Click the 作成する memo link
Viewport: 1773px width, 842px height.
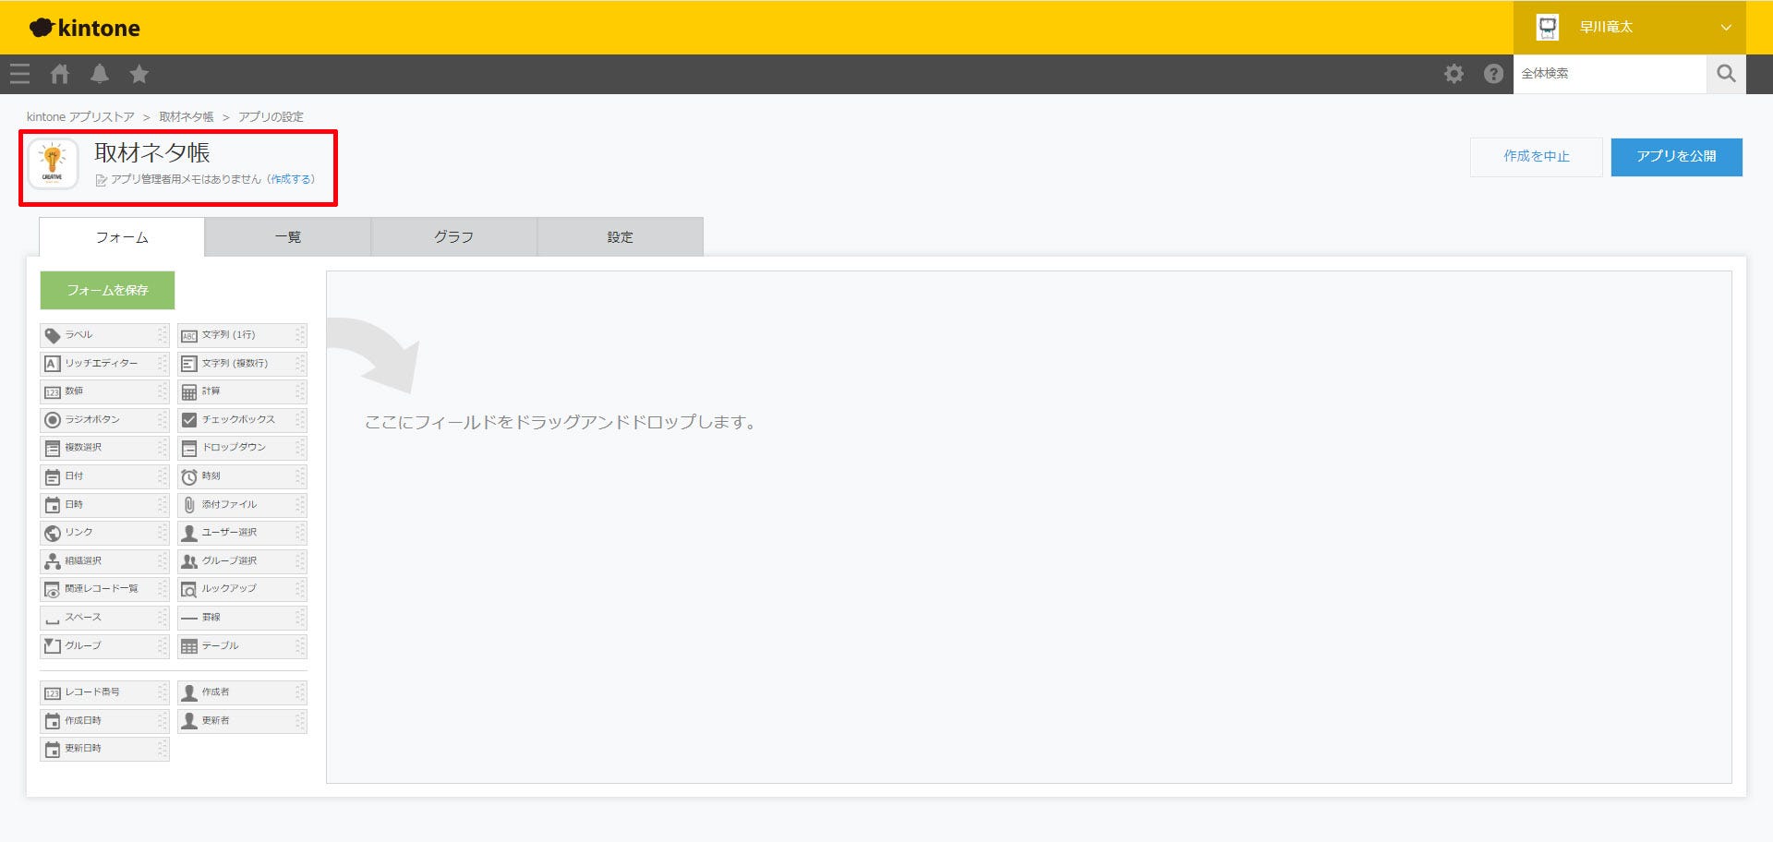pyautogui.click(x=291, y=179)
